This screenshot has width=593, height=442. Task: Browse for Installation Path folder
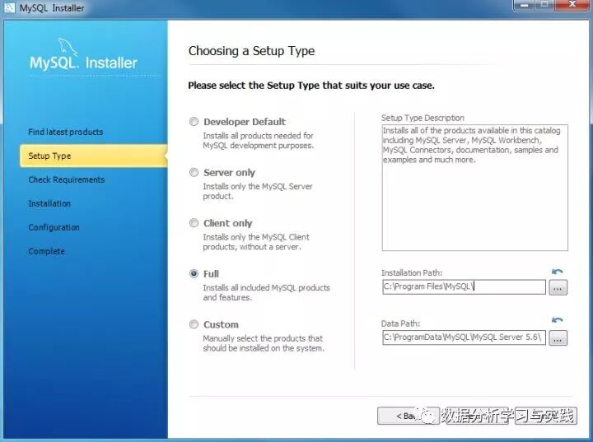pyautogui.click(x=558, y=288)
